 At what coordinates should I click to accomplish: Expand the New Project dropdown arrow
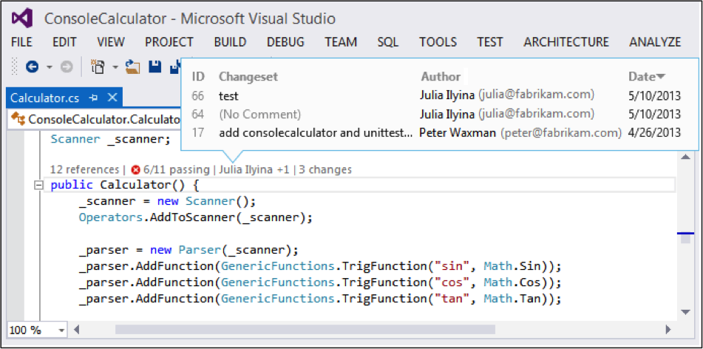pyautogui.click(x=115, y=67)
